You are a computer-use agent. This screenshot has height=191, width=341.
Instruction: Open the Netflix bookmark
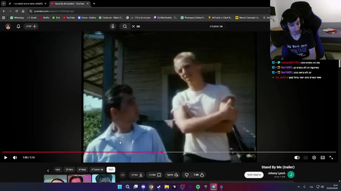pyautogui.click(x=44, y=18)
